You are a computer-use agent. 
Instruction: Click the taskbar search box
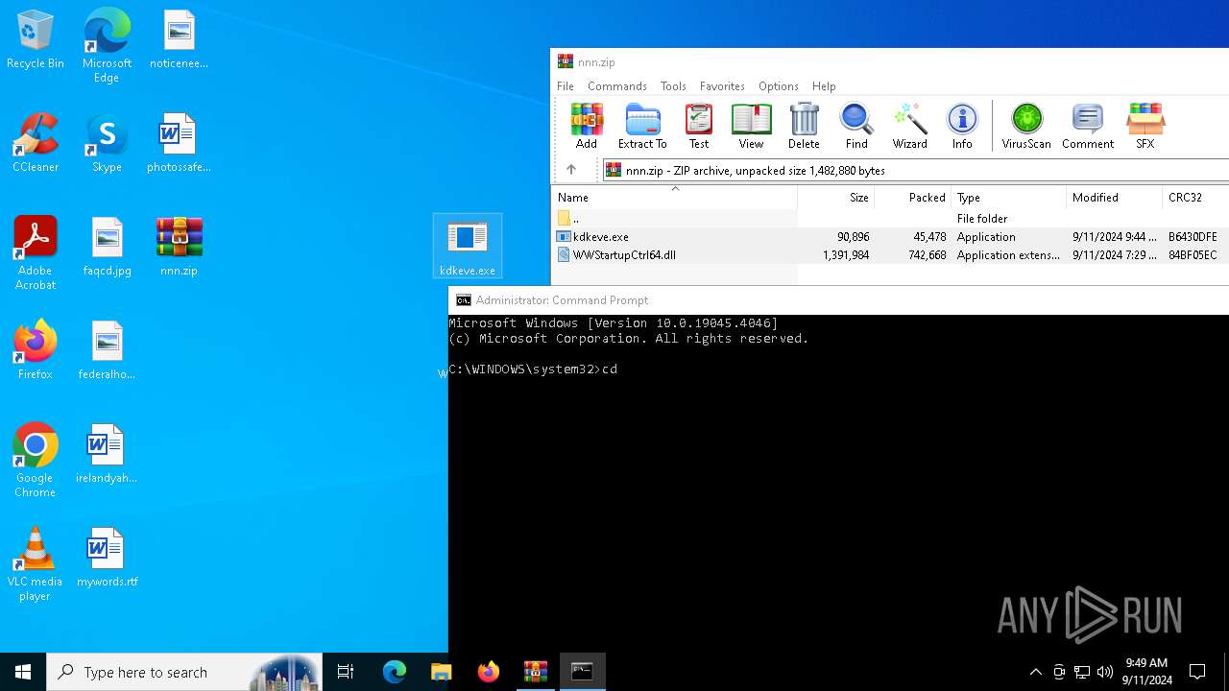(183, 672)
